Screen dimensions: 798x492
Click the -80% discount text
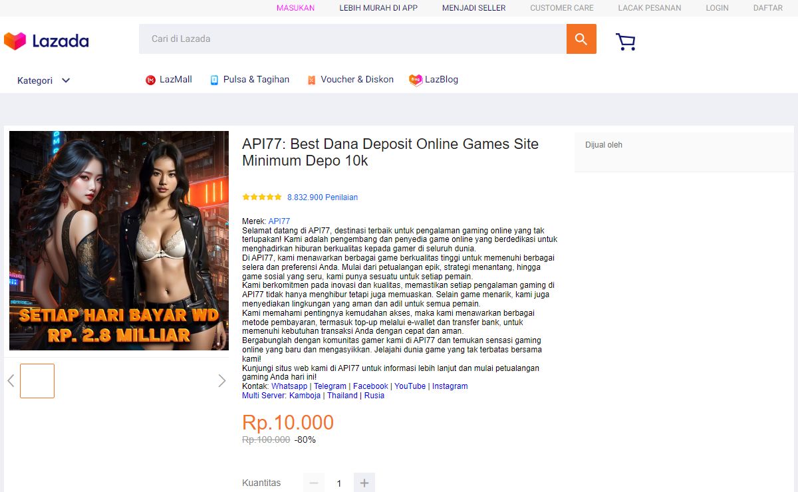coord(305,440)
